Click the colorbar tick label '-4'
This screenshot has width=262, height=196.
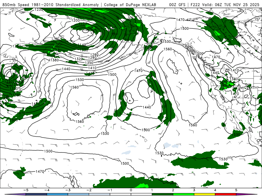47,190
